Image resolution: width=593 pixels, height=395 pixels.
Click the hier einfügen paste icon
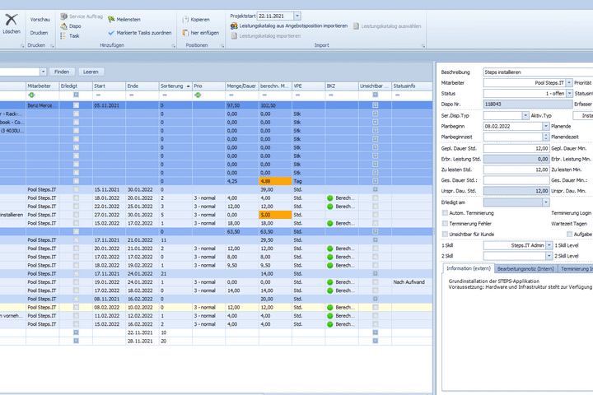[x=184, y=32]
